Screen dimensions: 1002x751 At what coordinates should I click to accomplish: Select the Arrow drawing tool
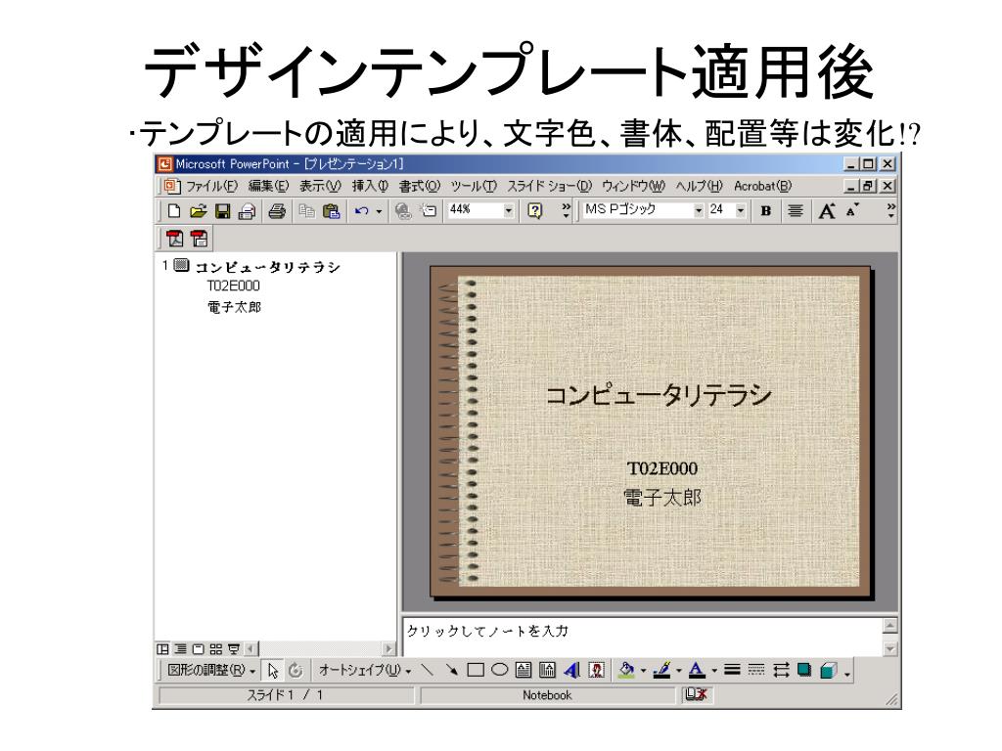(452, 669)
